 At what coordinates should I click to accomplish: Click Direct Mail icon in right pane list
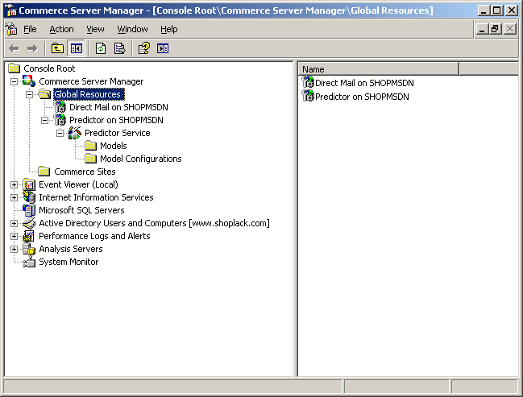(308, 82)
